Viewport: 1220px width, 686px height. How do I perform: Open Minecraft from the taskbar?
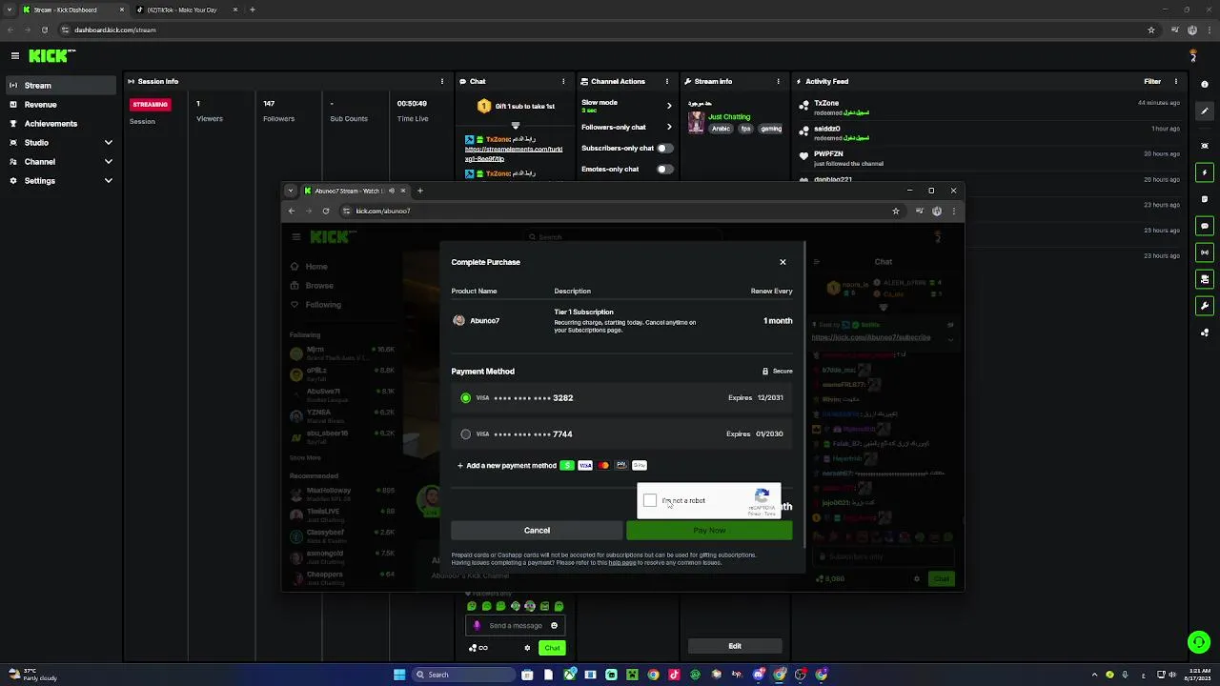632,675
